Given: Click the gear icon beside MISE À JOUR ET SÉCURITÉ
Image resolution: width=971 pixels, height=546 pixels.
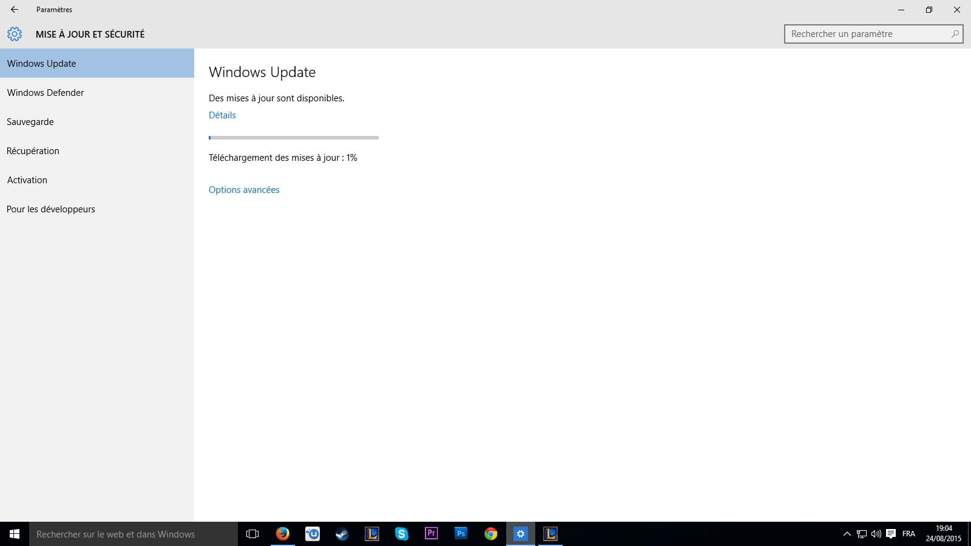Looking at the screenshot, I should [15, 34].
